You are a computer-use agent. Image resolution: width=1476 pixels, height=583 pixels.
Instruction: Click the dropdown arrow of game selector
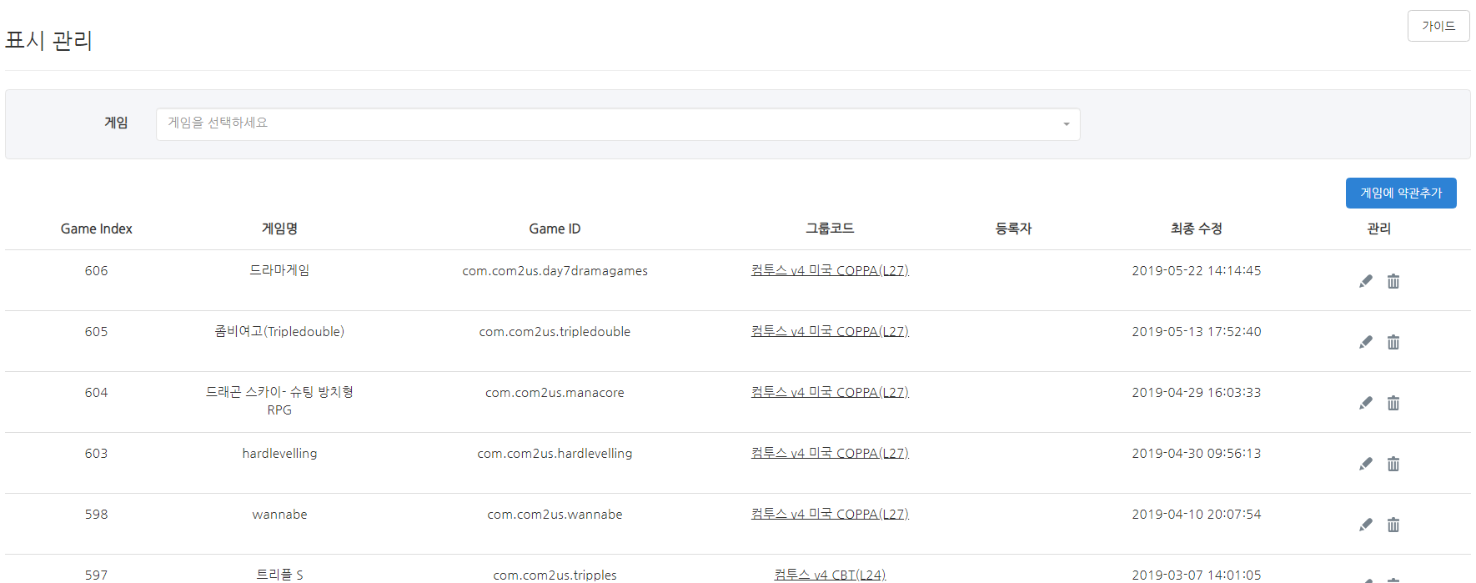pyautogui.click(x=1066, y=124)
